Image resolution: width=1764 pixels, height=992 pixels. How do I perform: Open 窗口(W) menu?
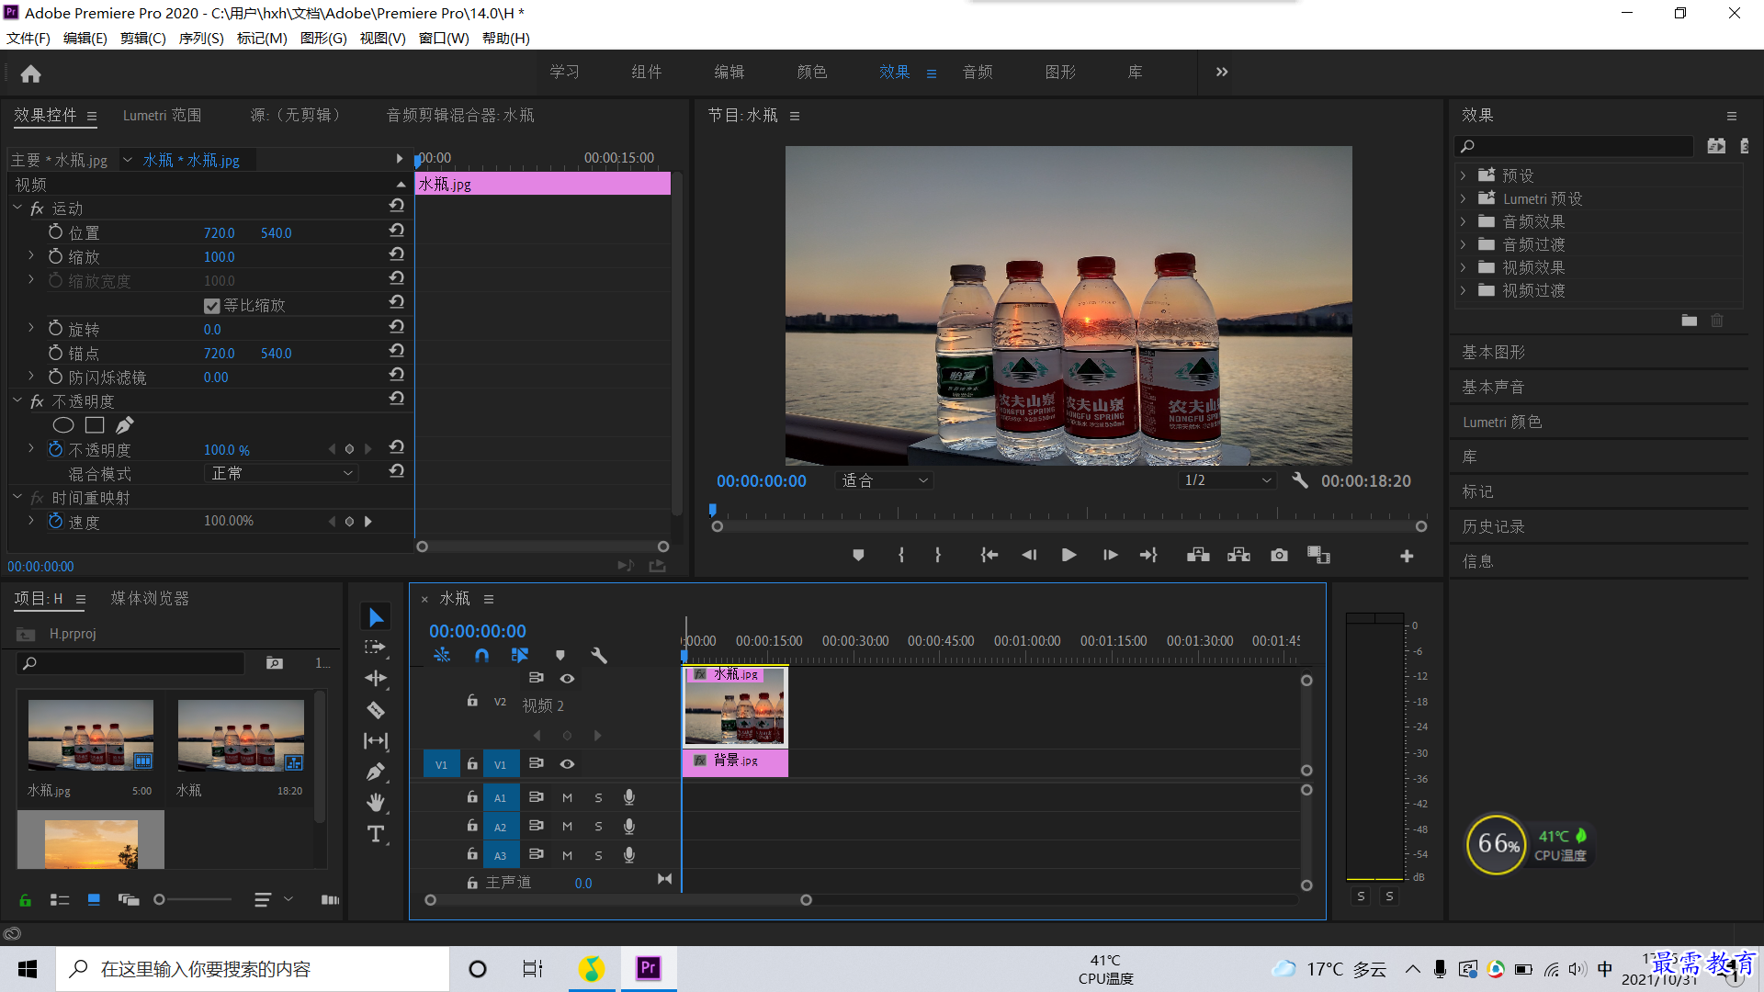[x=444, y=39]
